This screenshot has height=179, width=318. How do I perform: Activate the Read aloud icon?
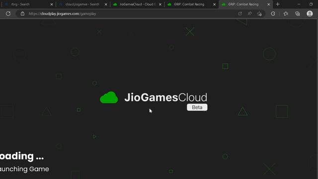click(249, 13)
